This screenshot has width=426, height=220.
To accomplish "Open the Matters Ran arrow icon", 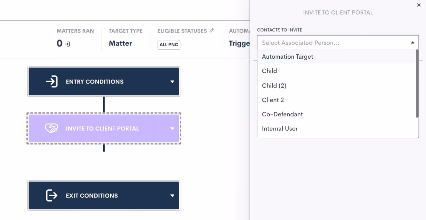I will (68, 44).
